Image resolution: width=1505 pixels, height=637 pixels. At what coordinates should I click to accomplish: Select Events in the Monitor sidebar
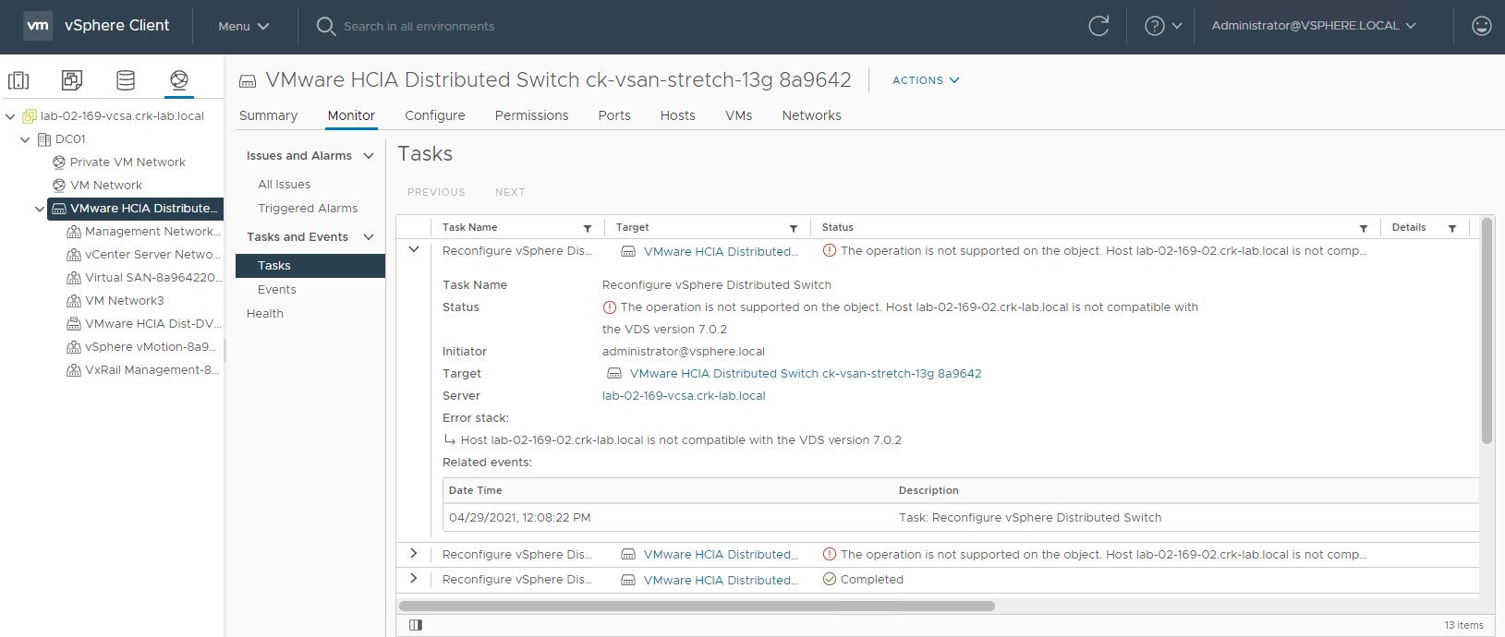click(277, 290)
